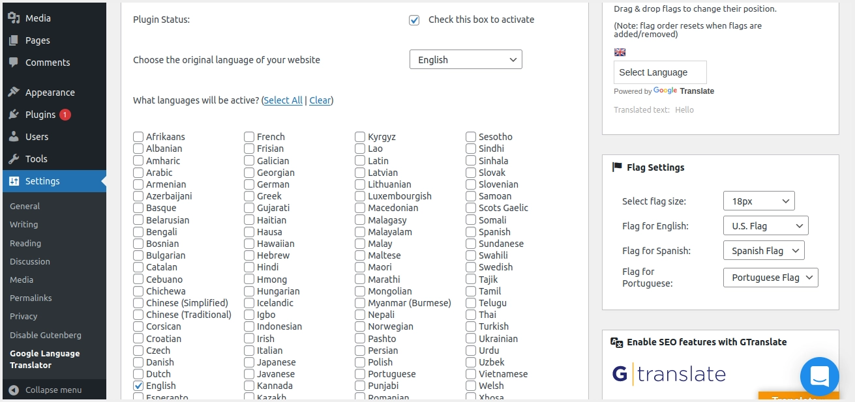Click the Media icon in the sidebar

14,18
